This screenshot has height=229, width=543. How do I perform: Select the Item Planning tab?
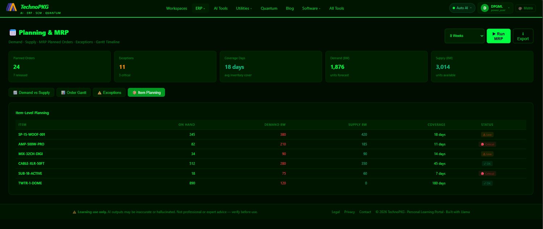146,92
